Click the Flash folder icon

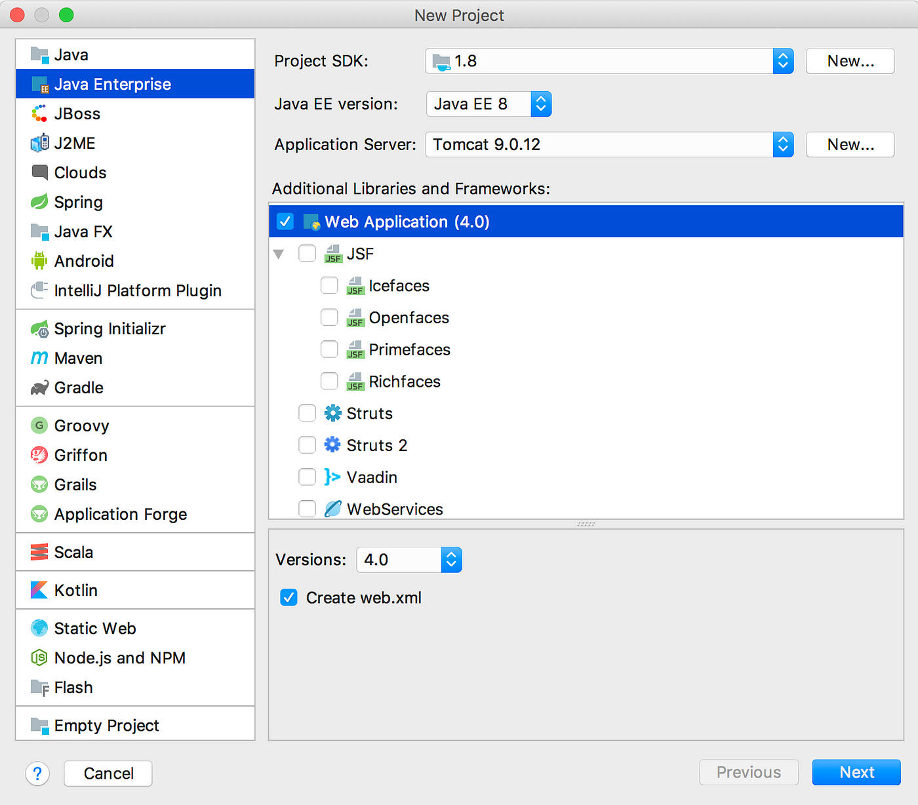coord(39,688)
